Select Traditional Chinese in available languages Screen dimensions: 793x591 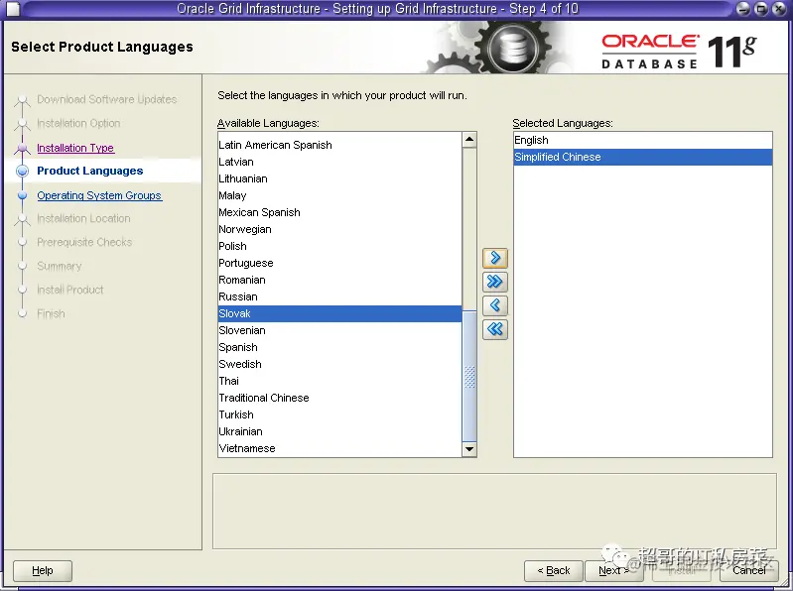click(x=339, y=398)
